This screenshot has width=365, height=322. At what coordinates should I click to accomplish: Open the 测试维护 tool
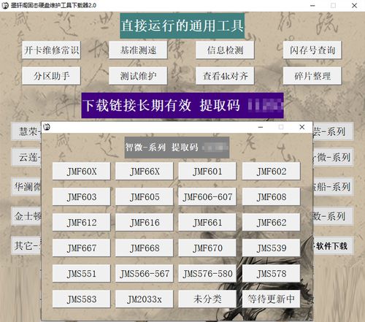point(138,76)
